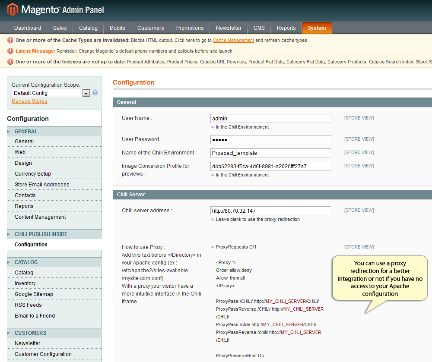Open the Mobile menu

tap(118, 28)
